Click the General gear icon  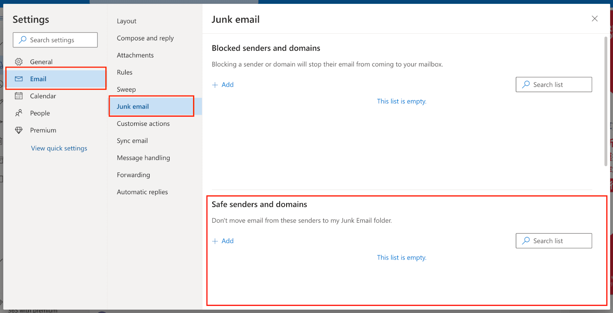[x=19, y=62]
